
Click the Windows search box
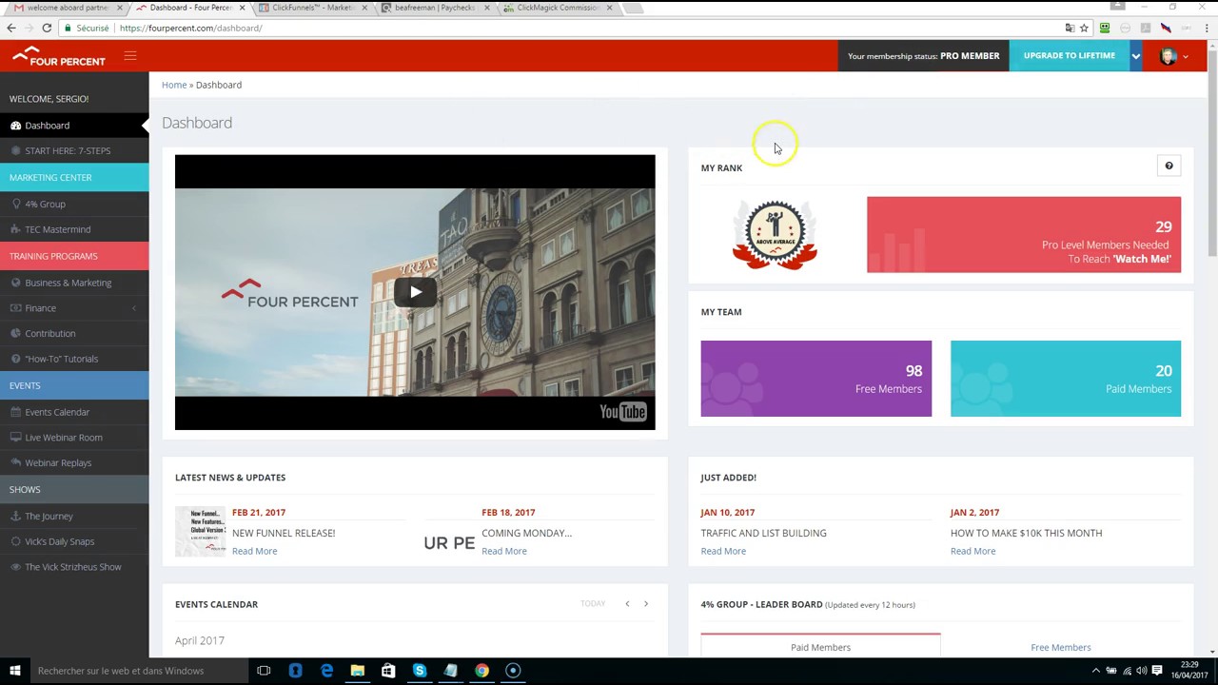(138, 671)
